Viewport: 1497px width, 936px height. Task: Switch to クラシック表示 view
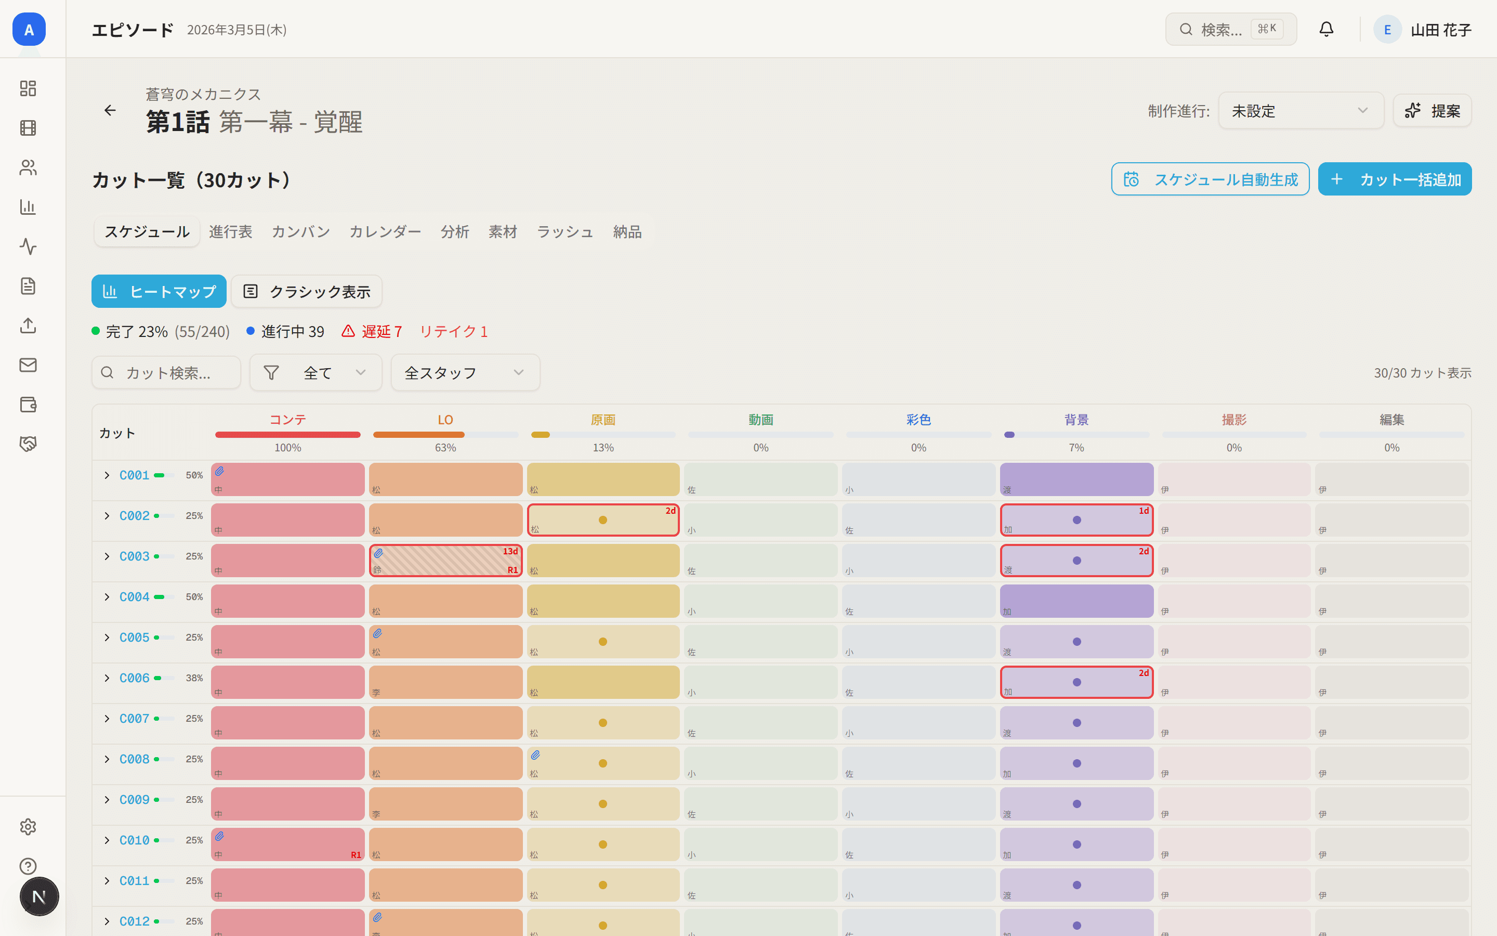307,292
